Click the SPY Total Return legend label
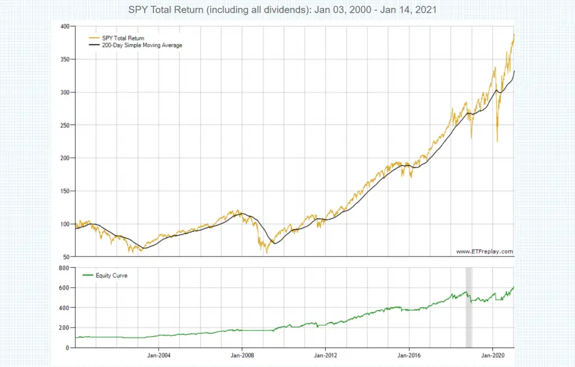 point(123,38)
